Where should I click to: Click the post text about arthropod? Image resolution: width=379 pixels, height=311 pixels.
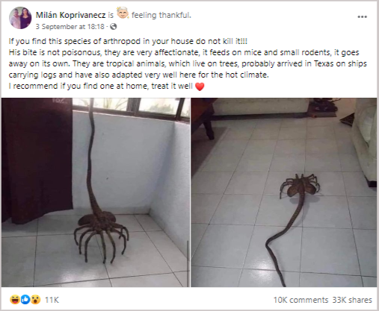tap(188, 63)
